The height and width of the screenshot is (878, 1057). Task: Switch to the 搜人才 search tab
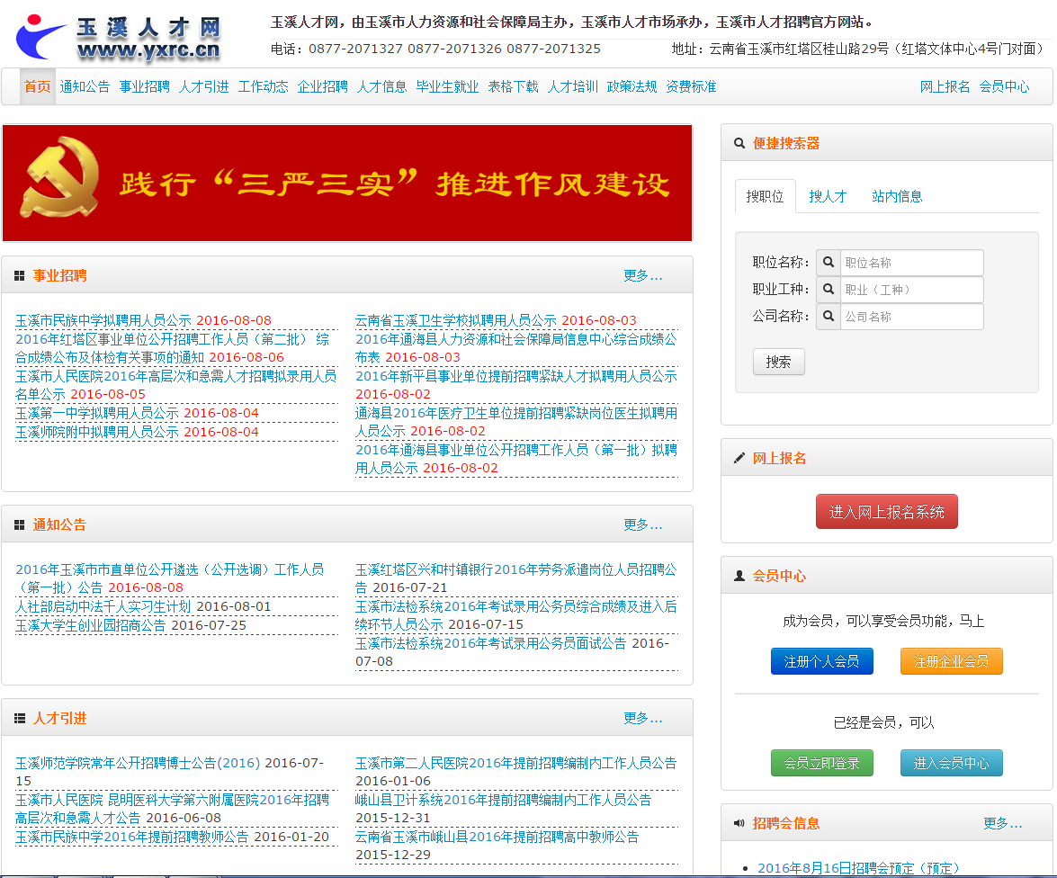pos(827,196)
